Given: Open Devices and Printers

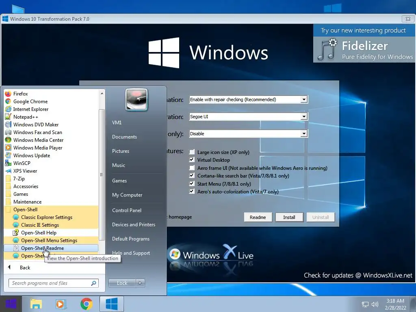Looking at the screenshot, I should pyautogui.click(x=134, y=224).
